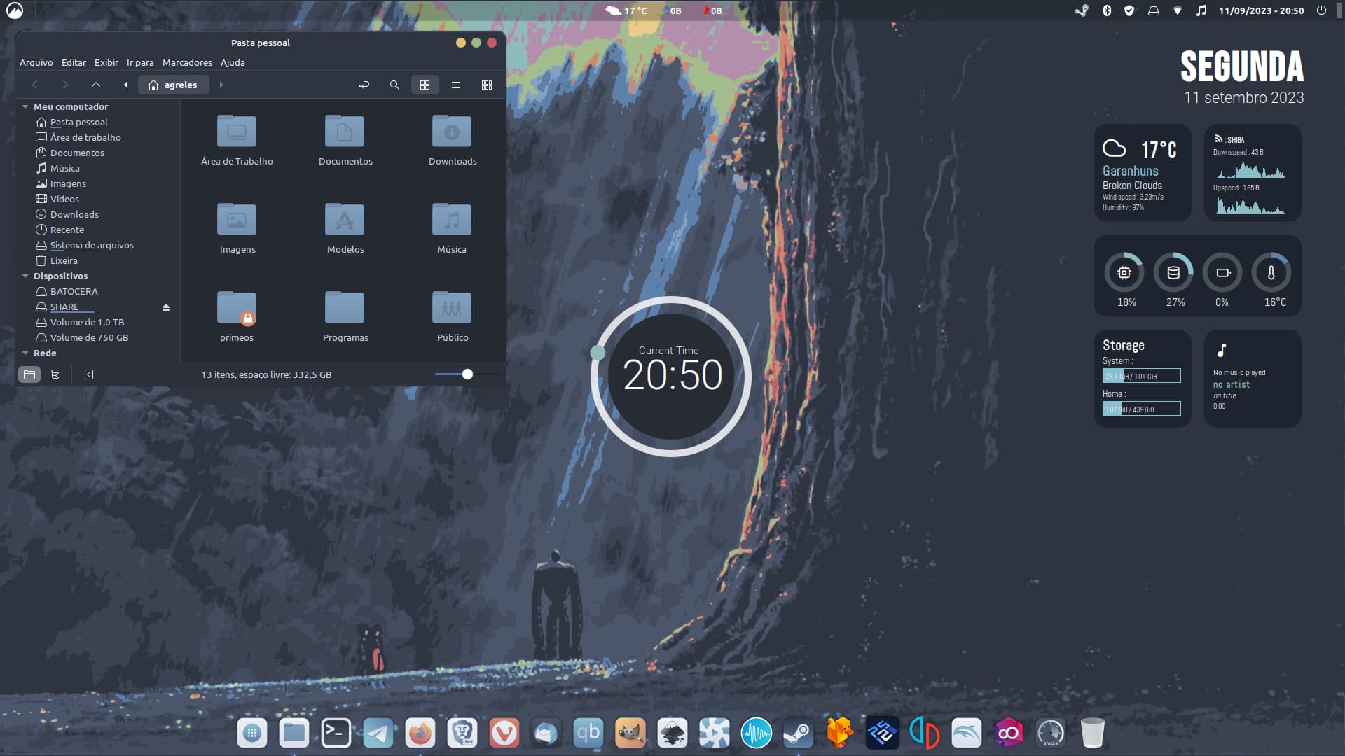The image size is (1345, 756).
Task: Launch qBittorrent from dock
Action: [x=588, y=733]
